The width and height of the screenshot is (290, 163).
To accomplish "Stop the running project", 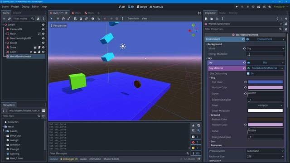I will pos(248,7).
